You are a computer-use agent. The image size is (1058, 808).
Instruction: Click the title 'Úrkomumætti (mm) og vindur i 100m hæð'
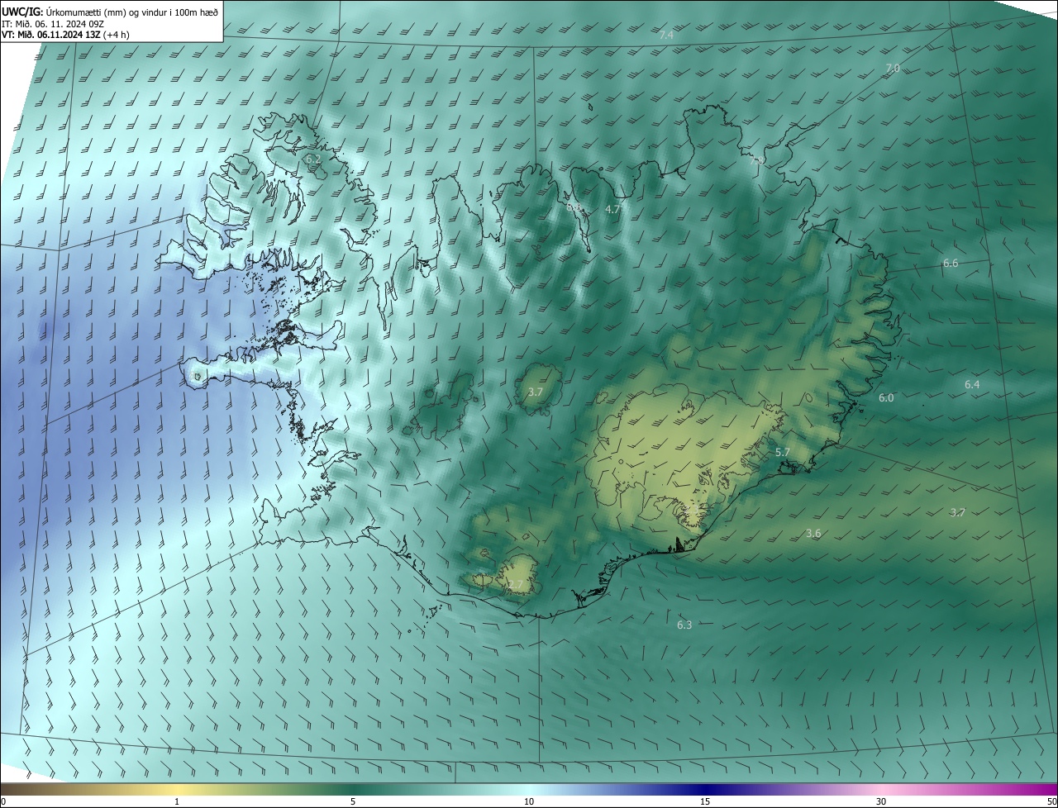[132, 12]
